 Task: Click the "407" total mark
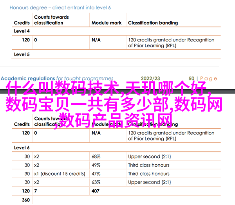tap(96, 191)
